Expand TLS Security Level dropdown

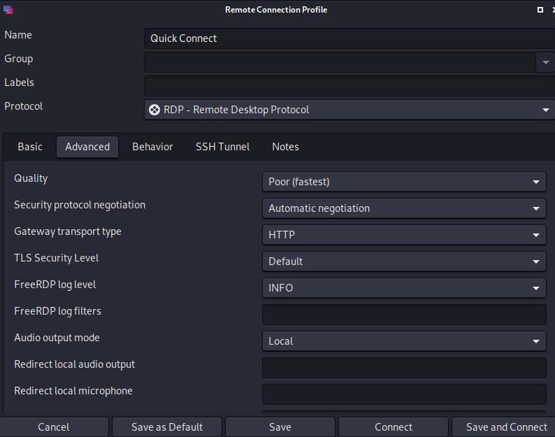[403, 262]
